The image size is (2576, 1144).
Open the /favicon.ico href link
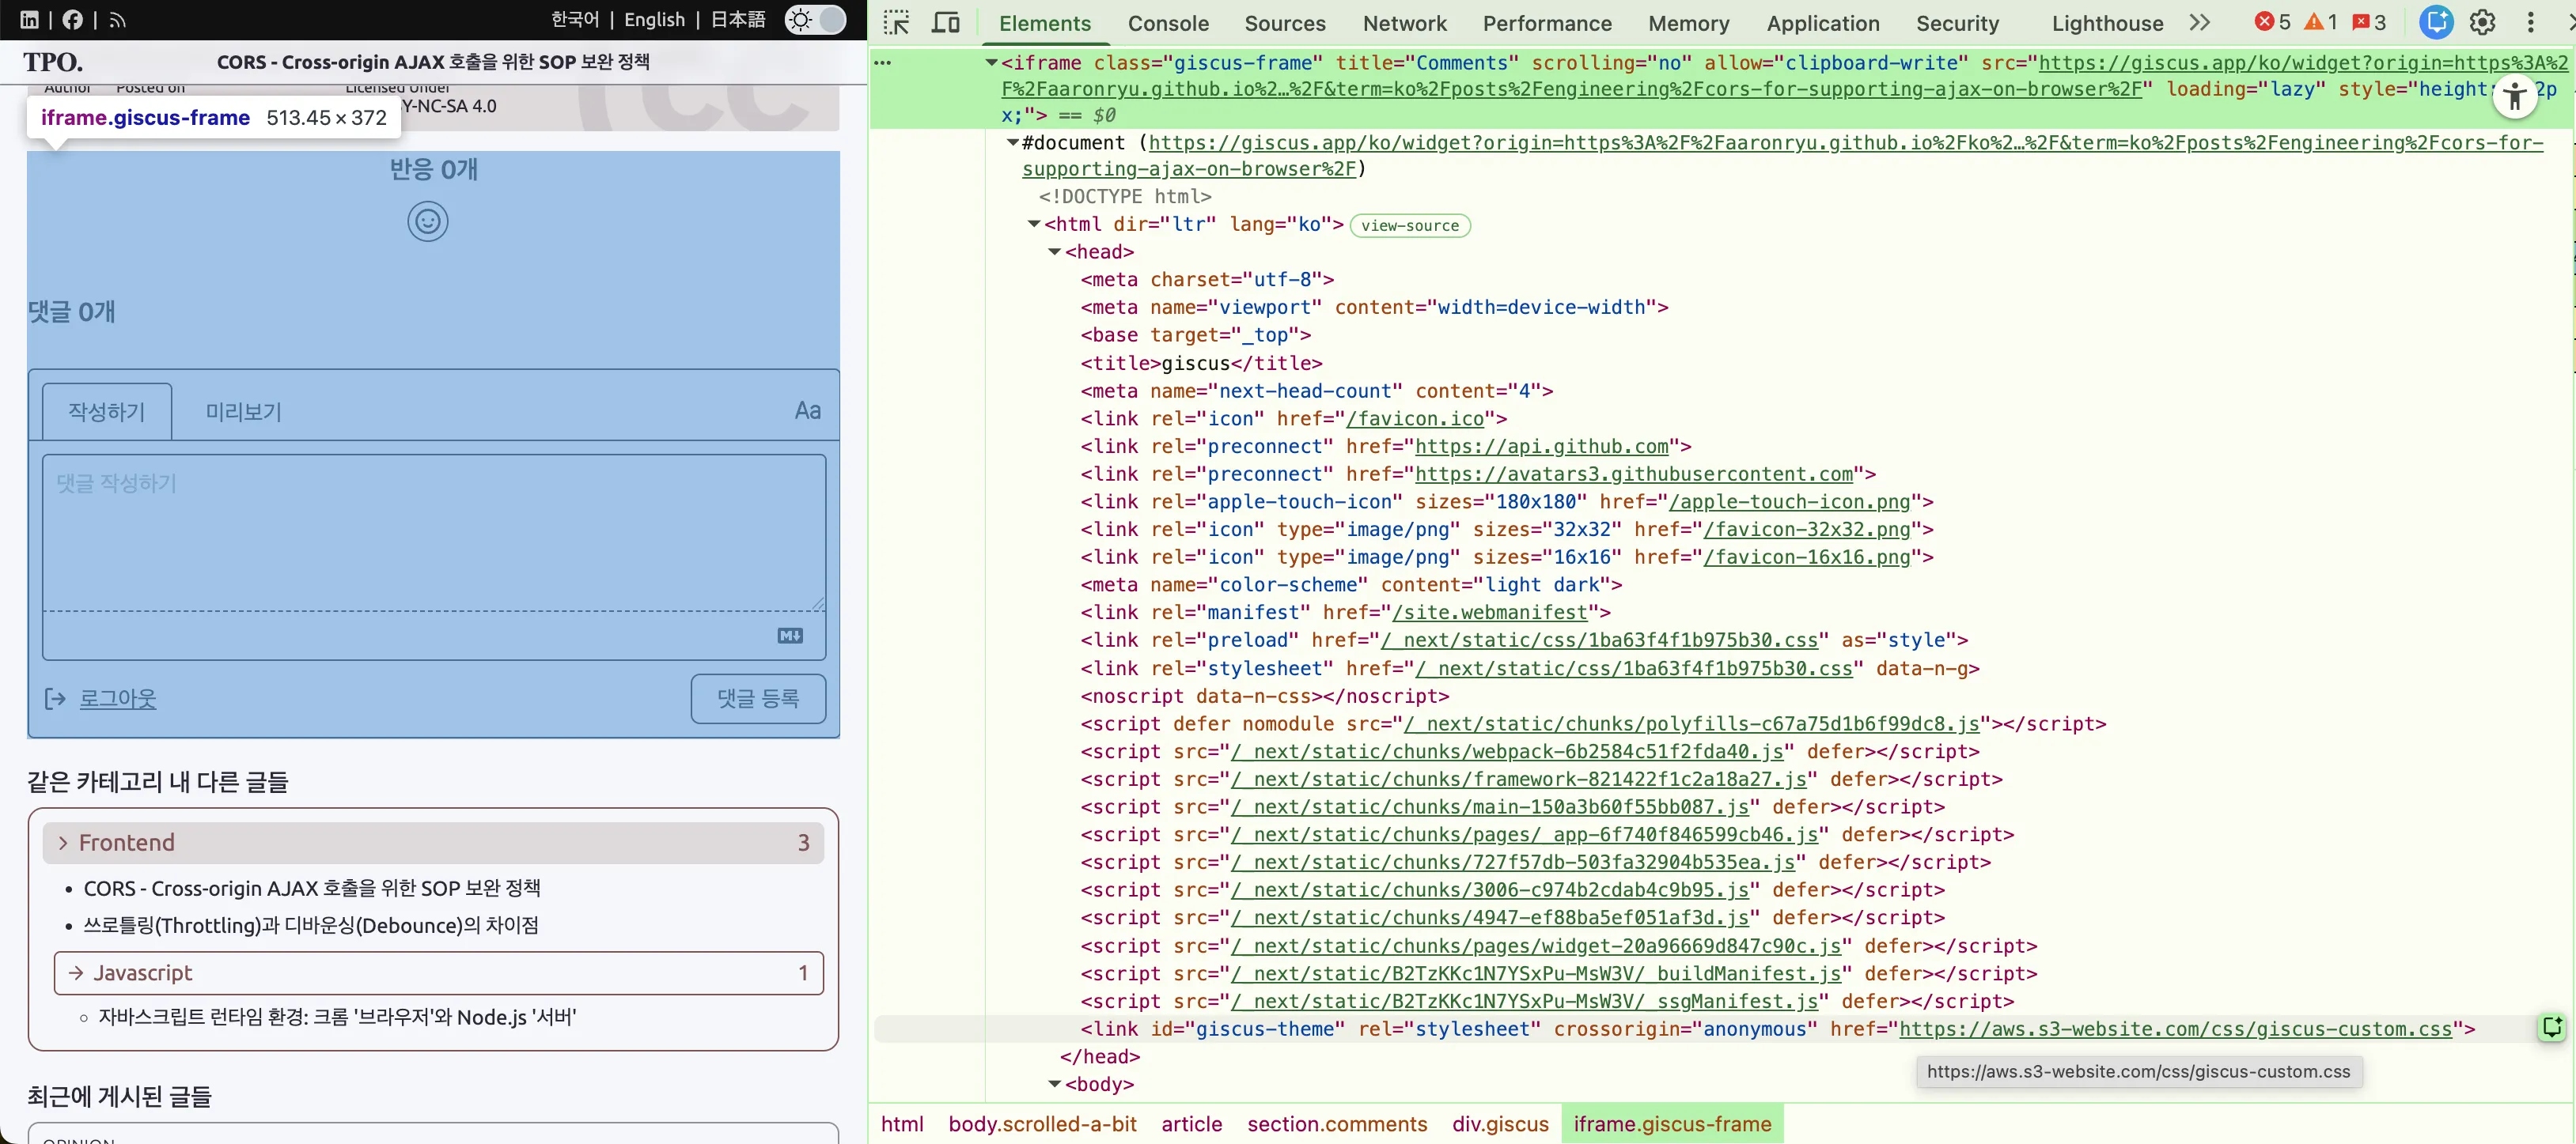click(x=1415, y=419)
